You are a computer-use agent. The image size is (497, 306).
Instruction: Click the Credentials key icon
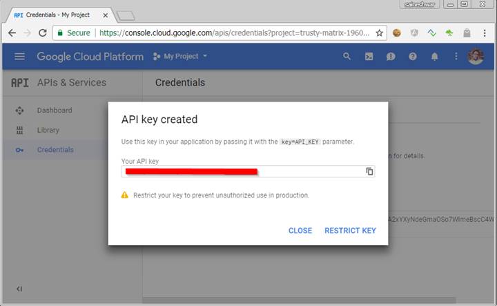tap(19, 150)
